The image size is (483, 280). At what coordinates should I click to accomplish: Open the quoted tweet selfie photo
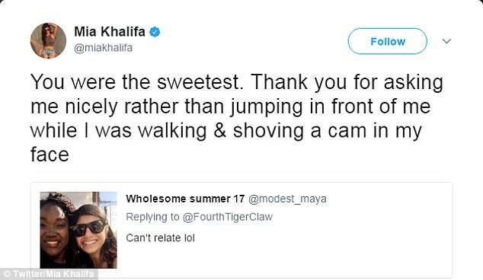pyautogui.click(x=78, y=230)
